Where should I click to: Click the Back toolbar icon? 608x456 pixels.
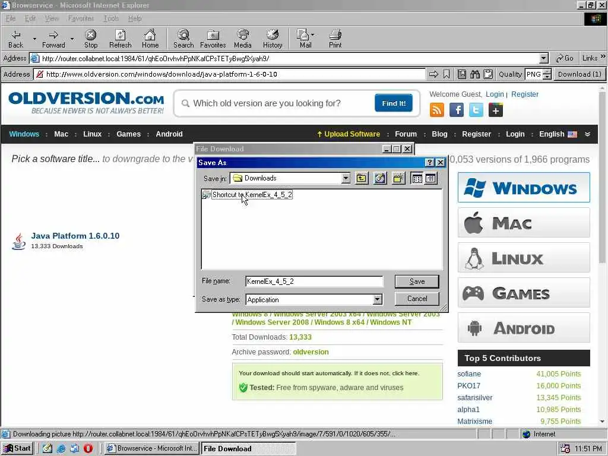coord(15,39)
